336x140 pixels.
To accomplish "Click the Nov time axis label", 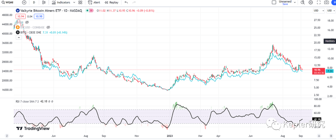I will [x=137, y=136].
